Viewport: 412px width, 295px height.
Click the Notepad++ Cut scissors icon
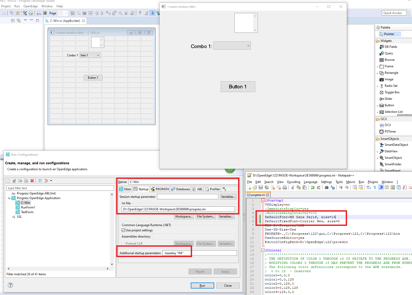pyautogui.click(x=293, y=187)
